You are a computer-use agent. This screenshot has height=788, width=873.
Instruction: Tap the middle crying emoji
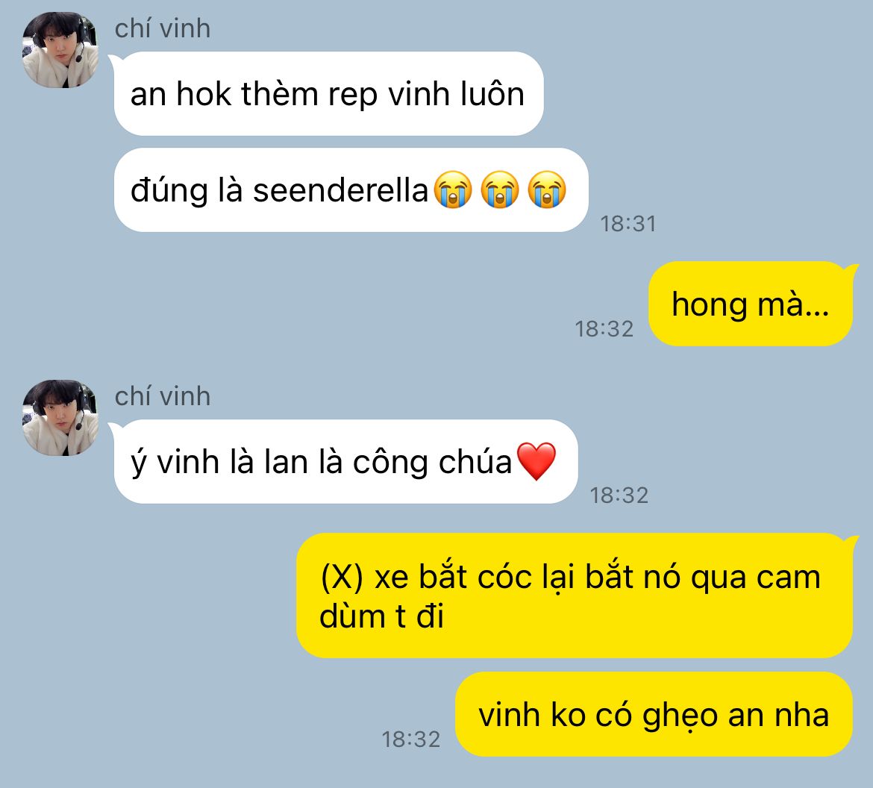[499, 190]
